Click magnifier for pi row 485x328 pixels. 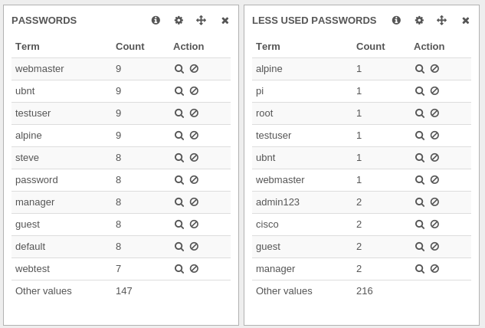coord(420,91)
